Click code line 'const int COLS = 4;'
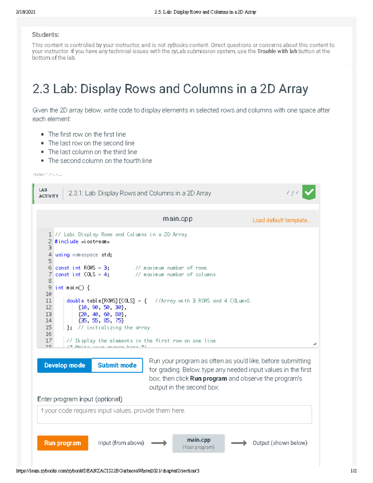 point(82,274)
